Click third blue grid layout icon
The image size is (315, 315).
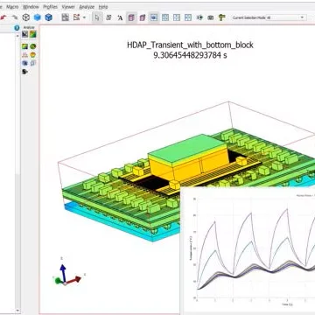point(188,17)
